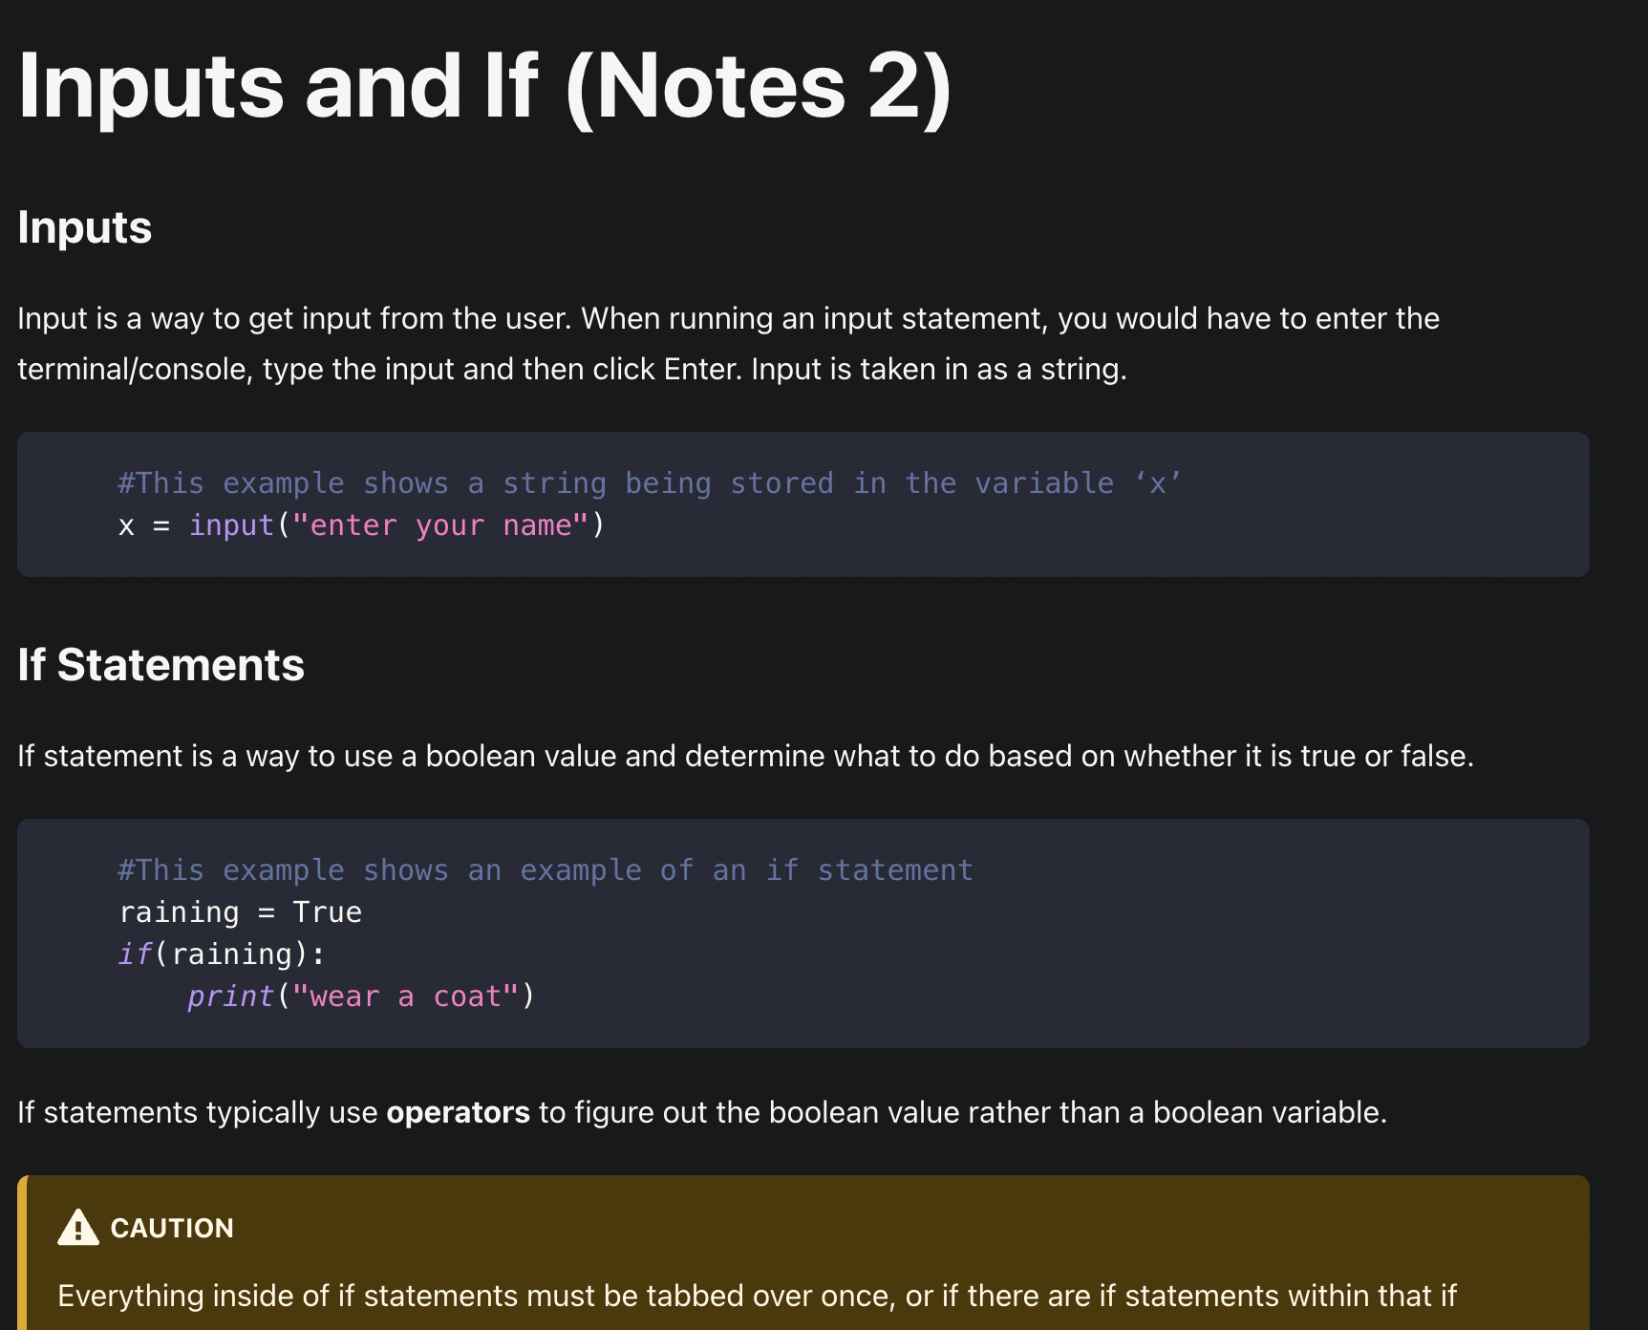Click the paragraph starting "Input is a way"
Screen dimensions: 1648x1330
click(x=728, y=344)
